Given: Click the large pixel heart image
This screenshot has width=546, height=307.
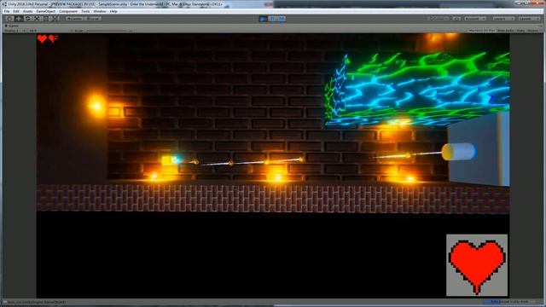Looking at the screenshot, I should click(x=477, y=265).
